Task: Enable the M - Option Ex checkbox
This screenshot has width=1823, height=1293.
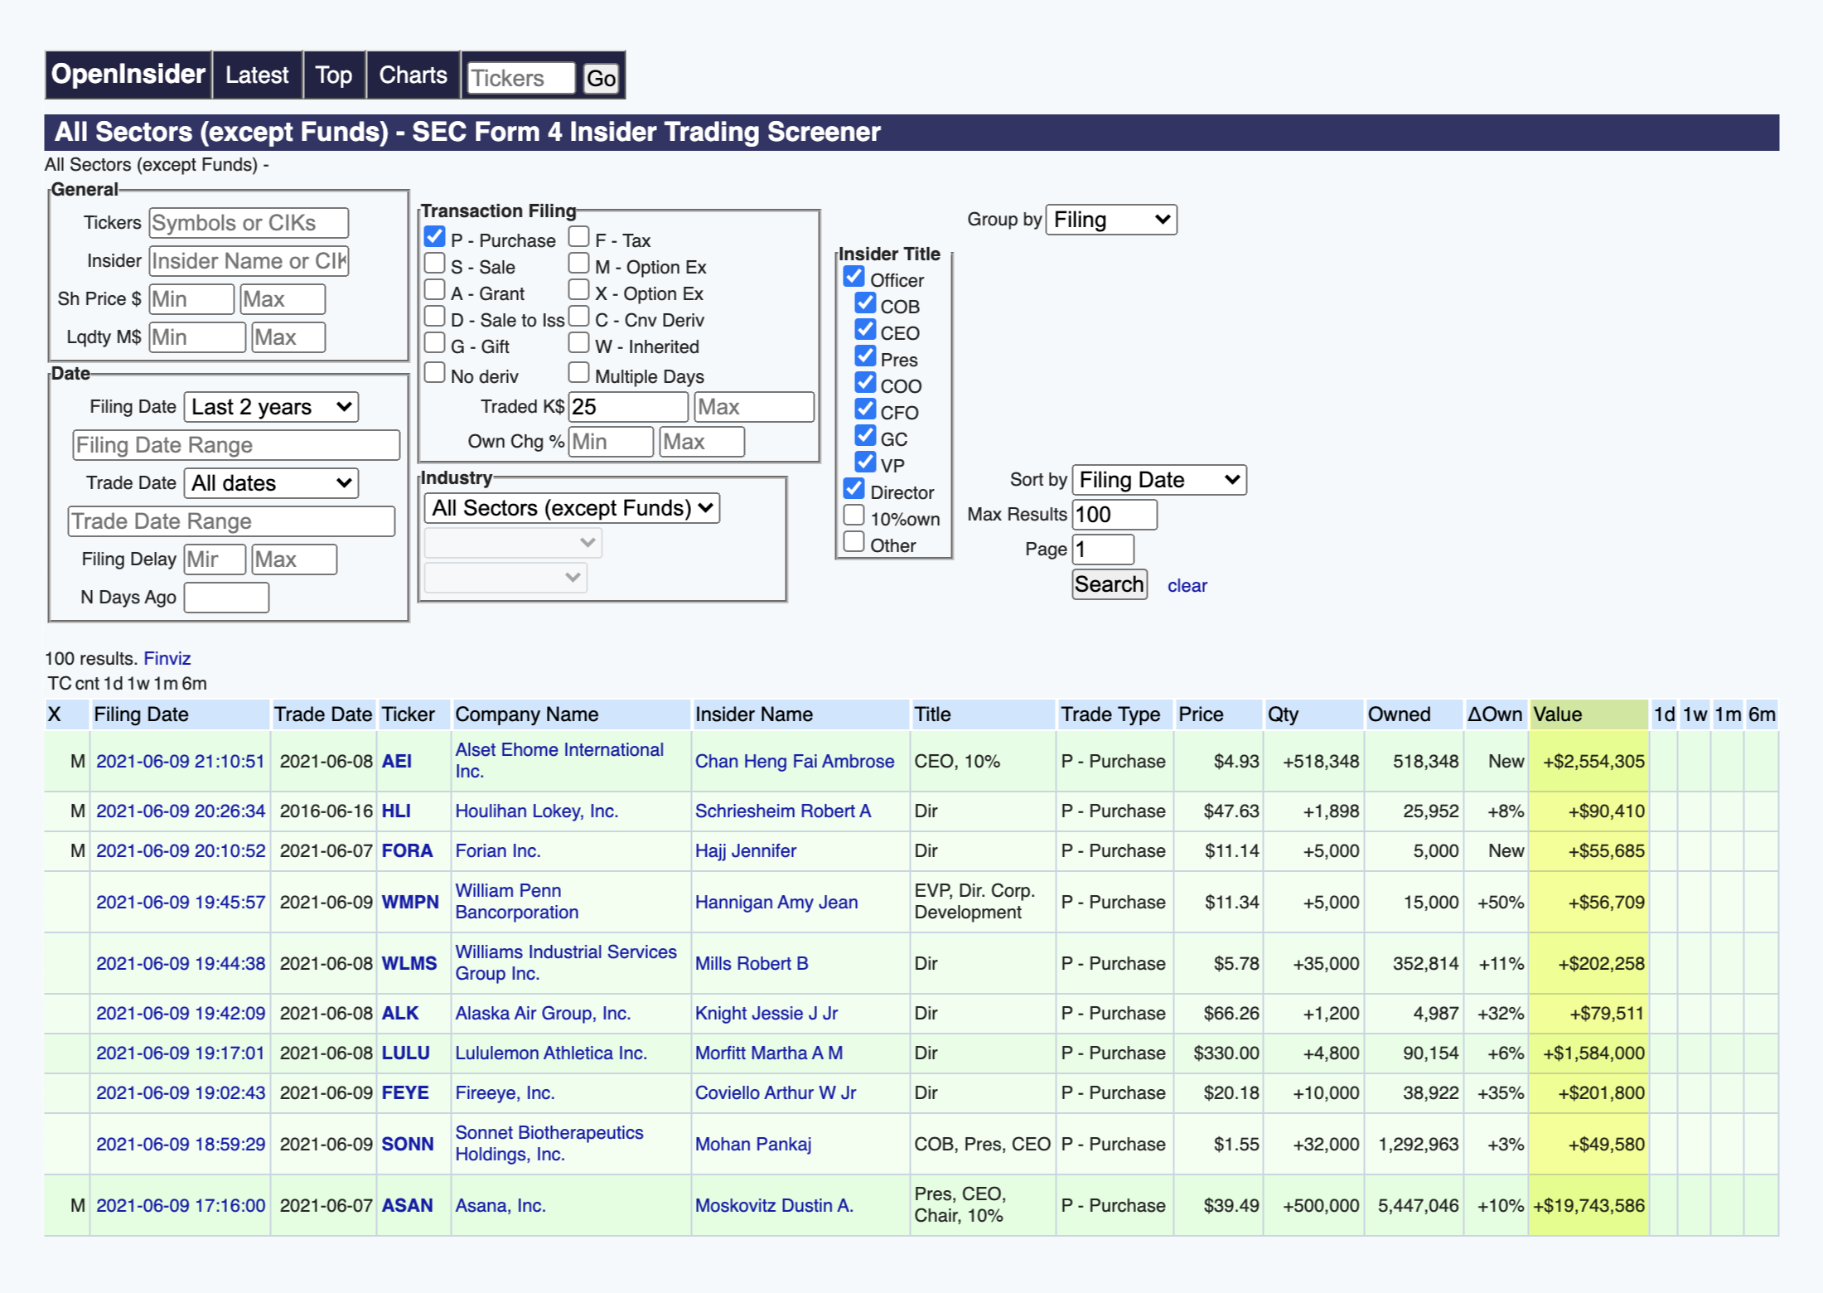Action: (x=578, y=264)
